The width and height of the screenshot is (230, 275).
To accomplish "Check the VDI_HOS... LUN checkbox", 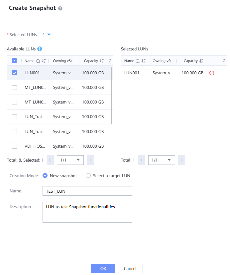I will 15,146.
